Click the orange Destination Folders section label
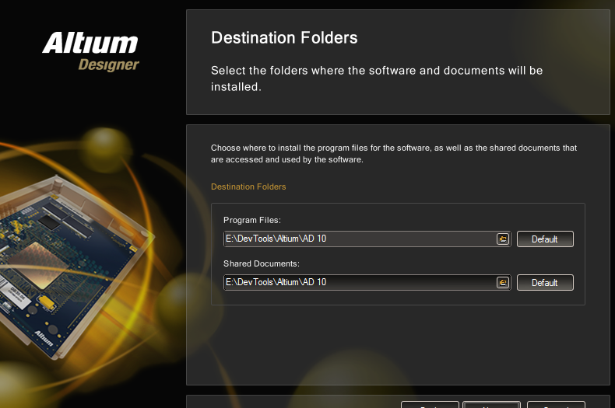This screenshot has height=408, width=615. click(x=248, y=187)
